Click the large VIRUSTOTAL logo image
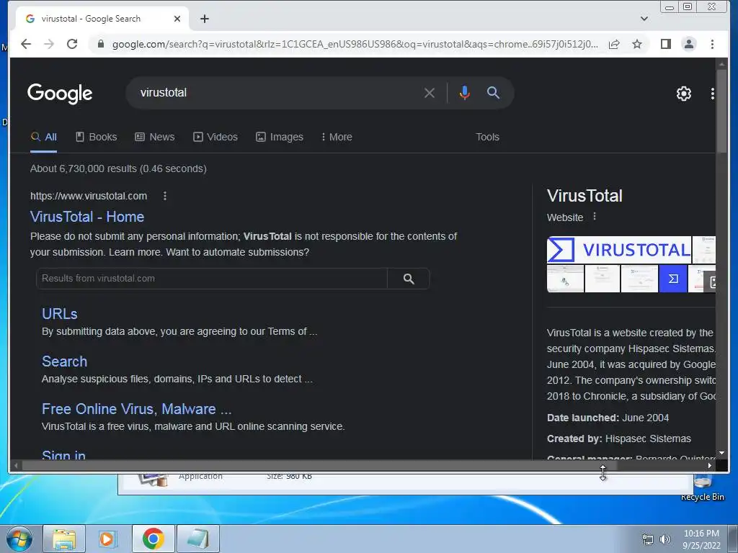This screenshot has height=553, width=738. pyautogui.click(x=619, y=250)
